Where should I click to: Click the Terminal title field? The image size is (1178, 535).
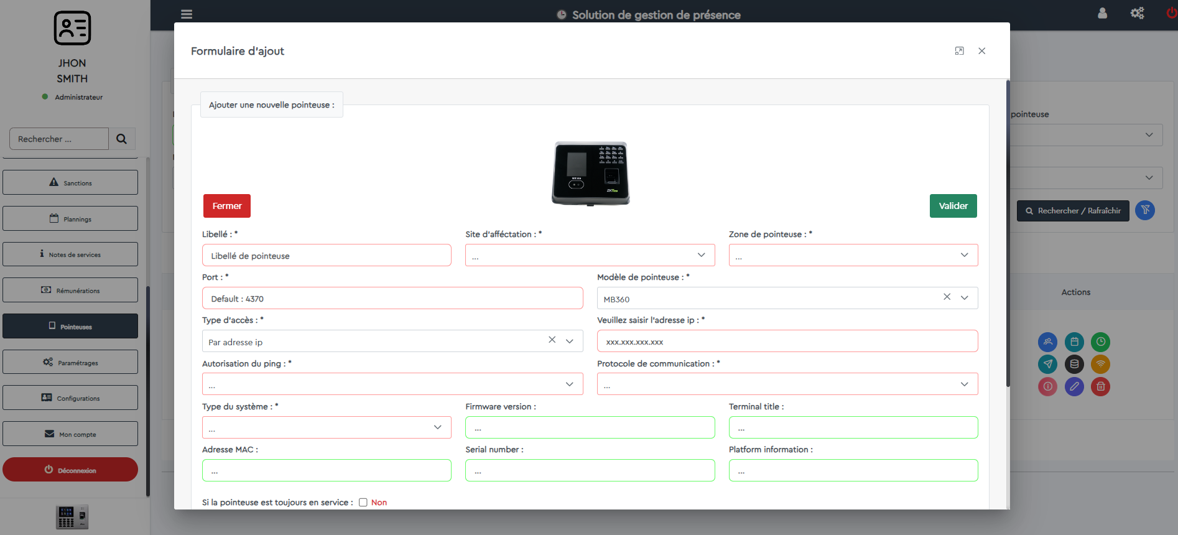[x=853, y=427]
